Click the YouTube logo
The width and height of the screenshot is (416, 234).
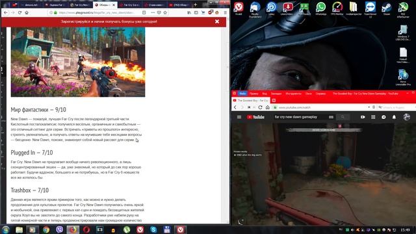tap(255, 117)
